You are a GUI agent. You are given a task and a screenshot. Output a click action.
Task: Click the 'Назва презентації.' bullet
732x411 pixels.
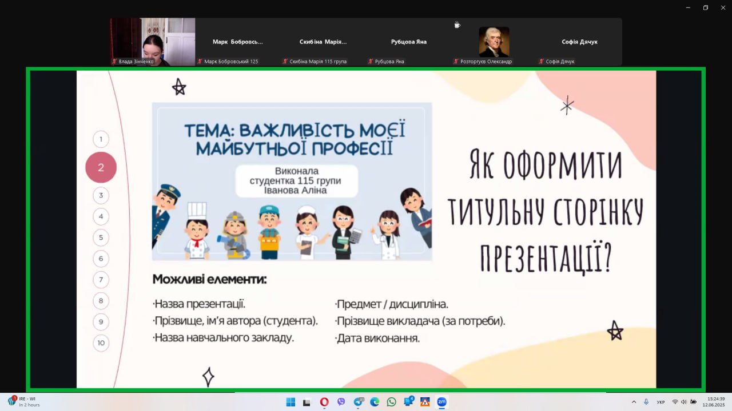[x=199, y=304]
